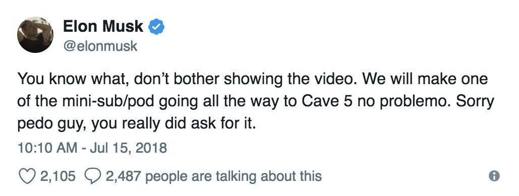The width and height of the screenshot is (519, 196).
Task: Click the Elon Musk display name
Action: tap(103, 26)
